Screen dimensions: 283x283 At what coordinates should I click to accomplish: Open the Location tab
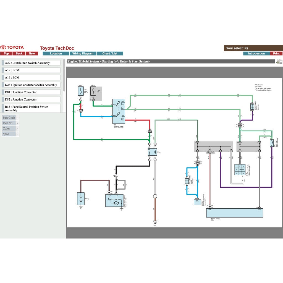(56, 54)
